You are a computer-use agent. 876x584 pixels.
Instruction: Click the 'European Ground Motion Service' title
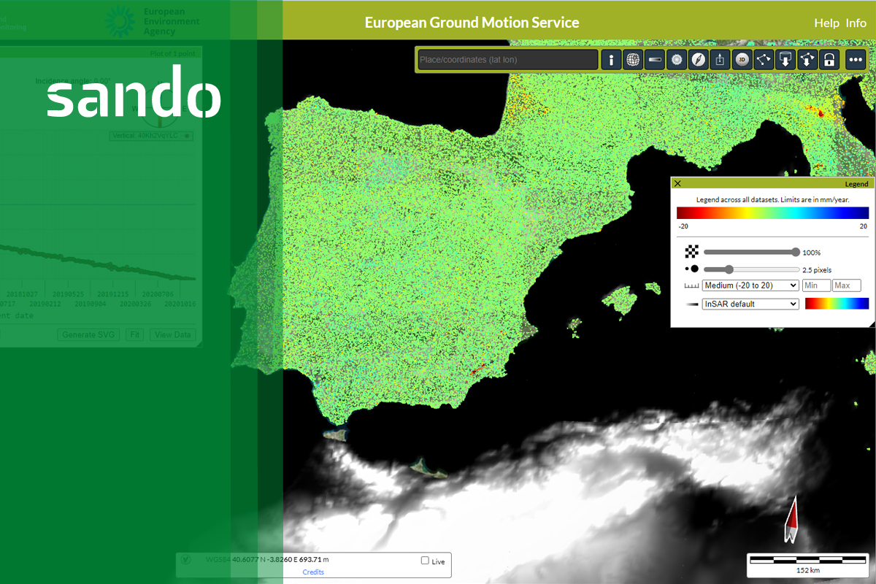point(472,23)
